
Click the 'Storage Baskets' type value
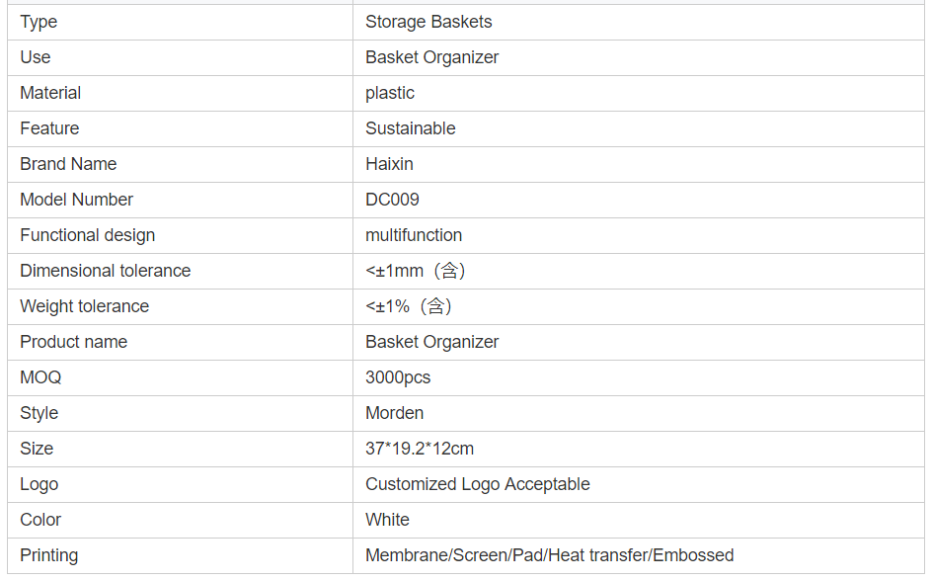coord(428,22)
